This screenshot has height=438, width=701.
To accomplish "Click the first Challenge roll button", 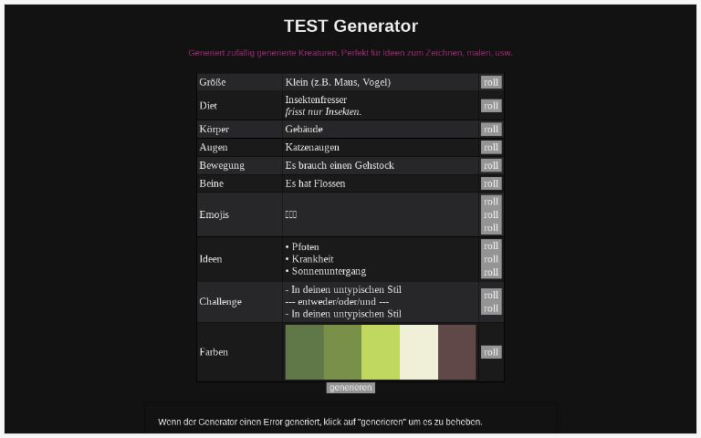I will click(x=491, y=296).
